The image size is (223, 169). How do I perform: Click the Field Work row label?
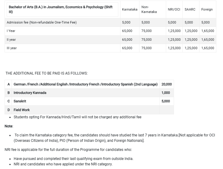[22, 110]
